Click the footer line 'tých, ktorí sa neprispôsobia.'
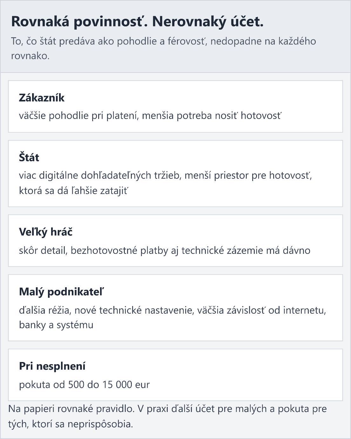Viewport: 351px width, 439px height. pos(71,424)
